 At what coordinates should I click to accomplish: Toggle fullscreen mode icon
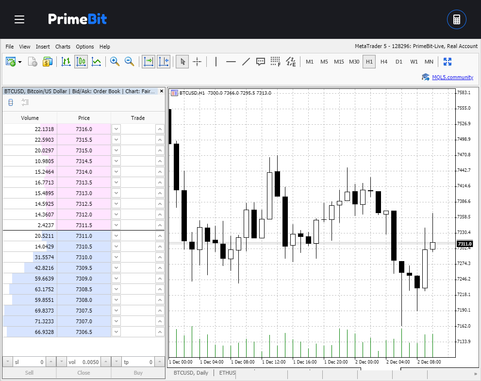448,62
